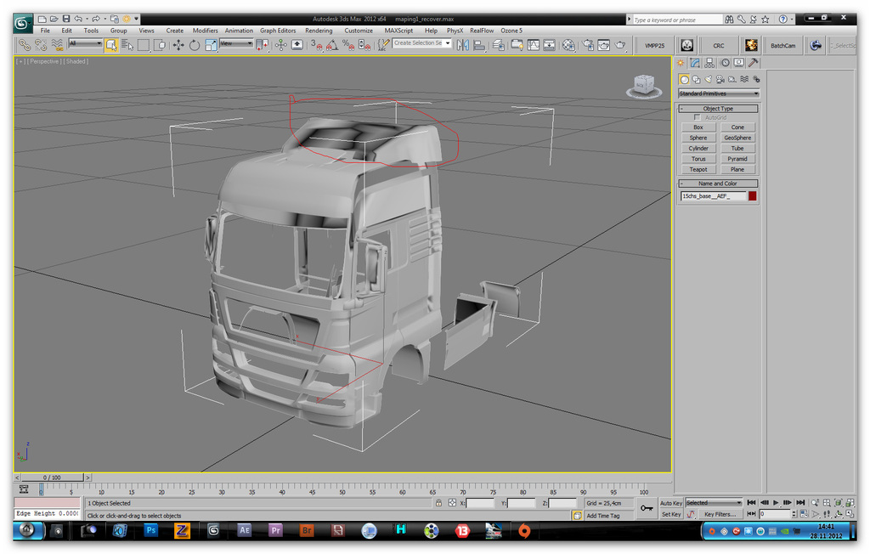
Task: Click the GeoSphere primitive button
Action: pos(737,138)
